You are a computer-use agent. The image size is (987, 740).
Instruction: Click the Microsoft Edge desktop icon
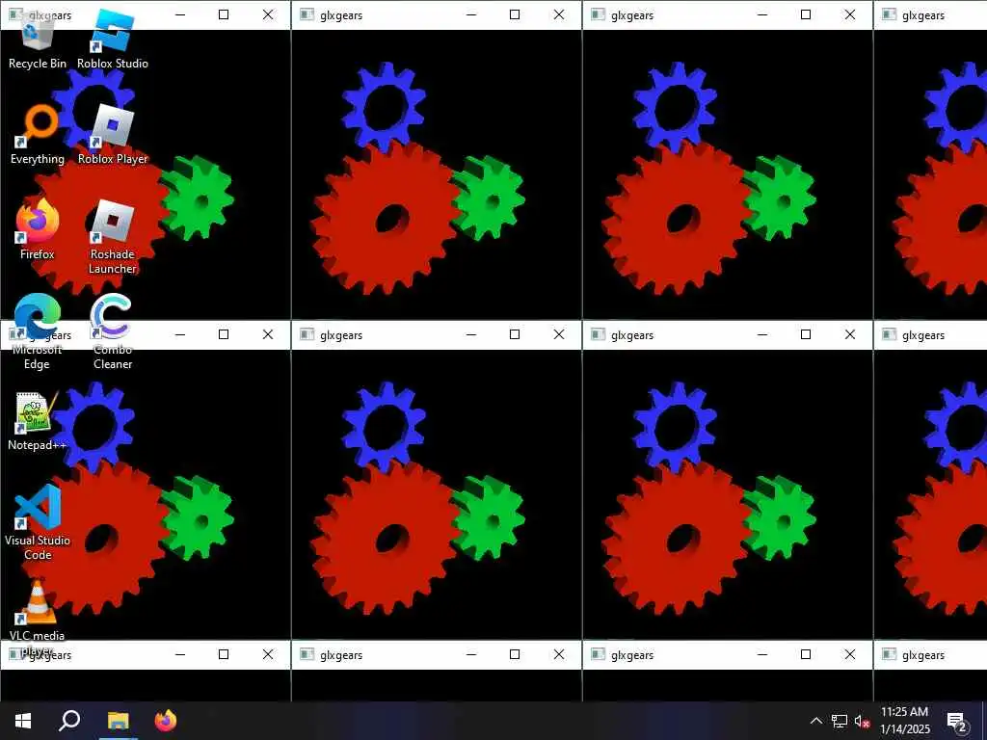tap(38, 332)
